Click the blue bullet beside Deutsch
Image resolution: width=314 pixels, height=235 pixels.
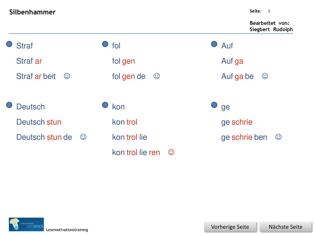pos(9,105)
